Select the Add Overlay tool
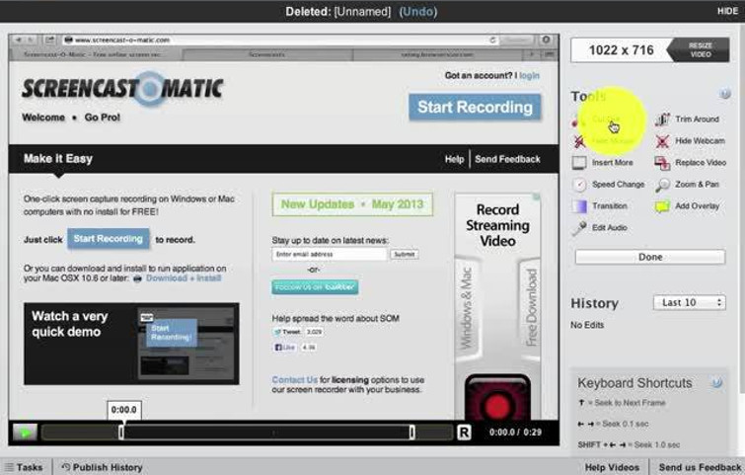Viewport: 745px width, 475px height. [x=687, y=205]
